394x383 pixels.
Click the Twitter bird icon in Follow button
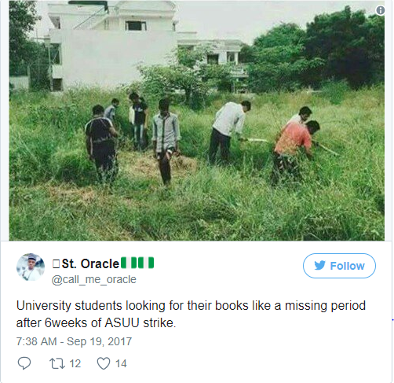319,265
